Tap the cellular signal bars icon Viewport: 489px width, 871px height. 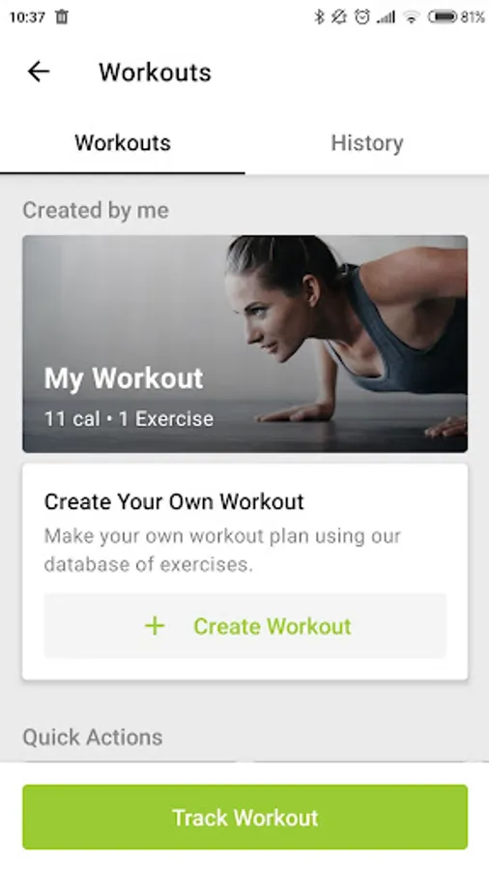[386, 17]
